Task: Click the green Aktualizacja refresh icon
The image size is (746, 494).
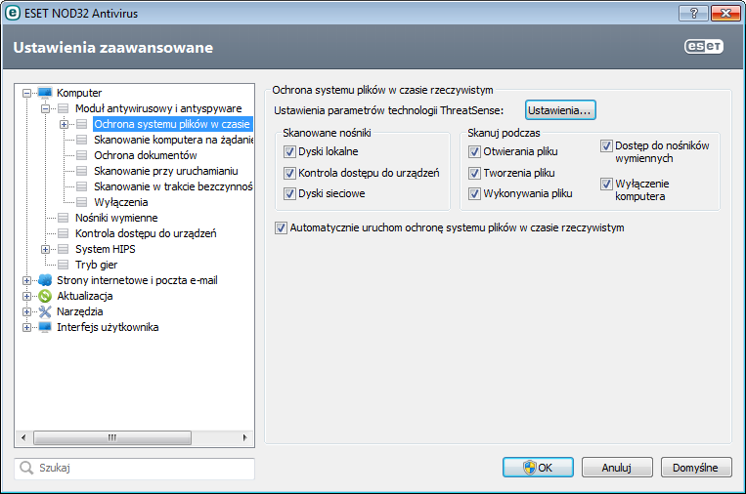Action: click(45, 296)
